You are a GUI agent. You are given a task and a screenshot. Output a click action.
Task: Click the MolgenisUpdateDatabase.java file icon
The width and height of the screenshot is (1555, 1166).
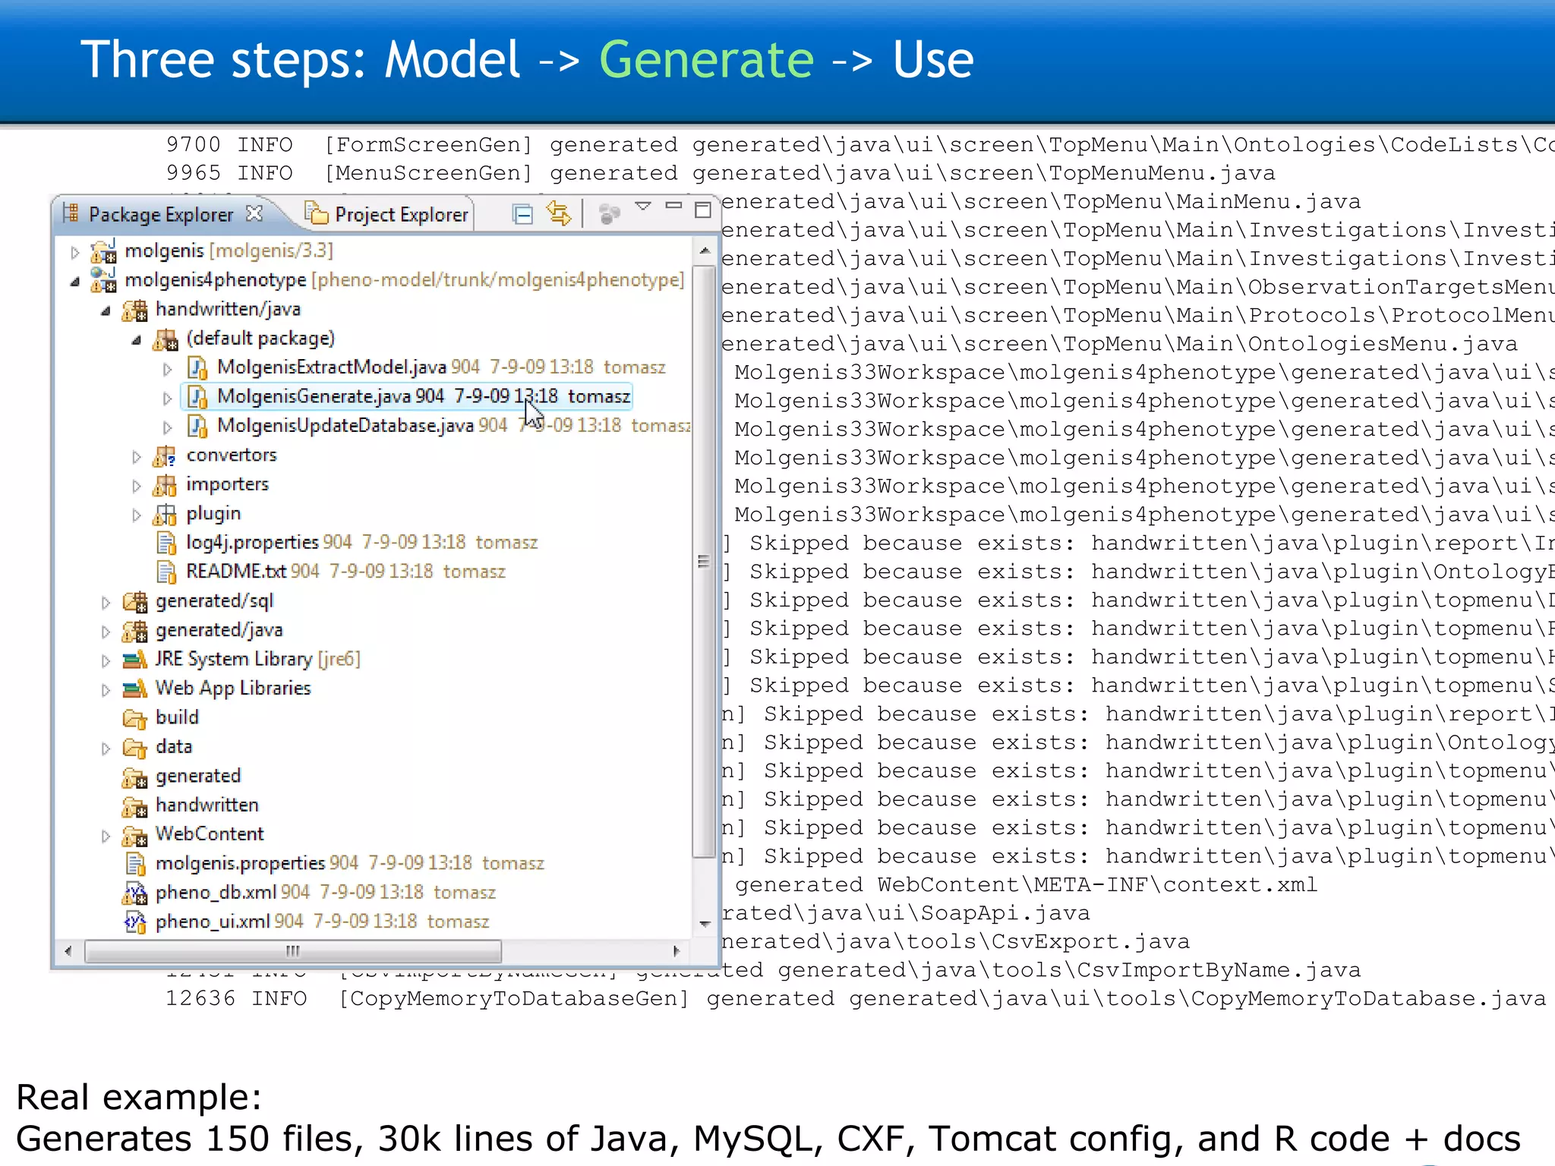click(x=197, y=427)
